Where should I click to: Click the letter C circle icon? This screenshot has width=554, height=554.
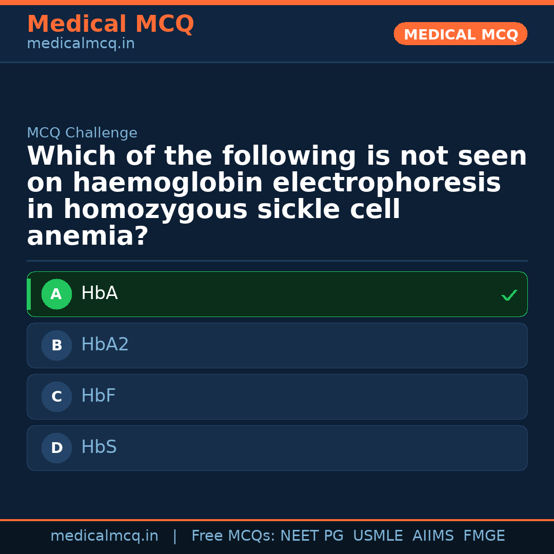56,397
